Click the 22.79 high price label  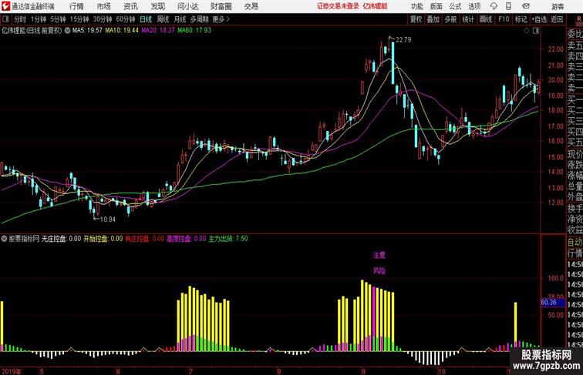coord(403,40)
